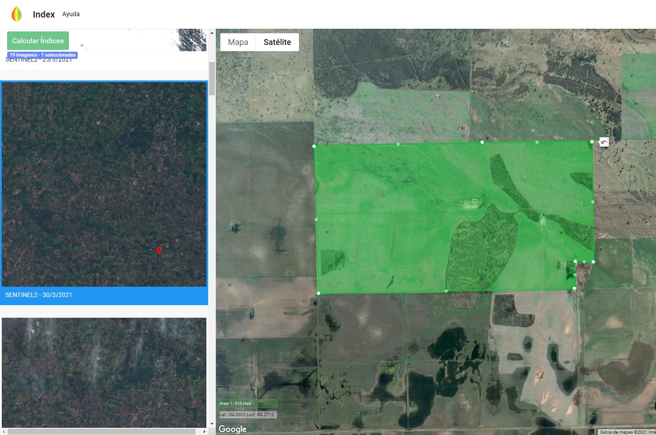Switch to Satélite view

click(x=277, y=42)
